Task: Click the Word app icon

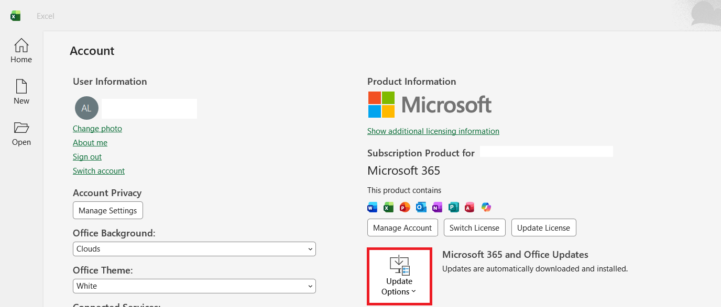Action: pos(373,207)
